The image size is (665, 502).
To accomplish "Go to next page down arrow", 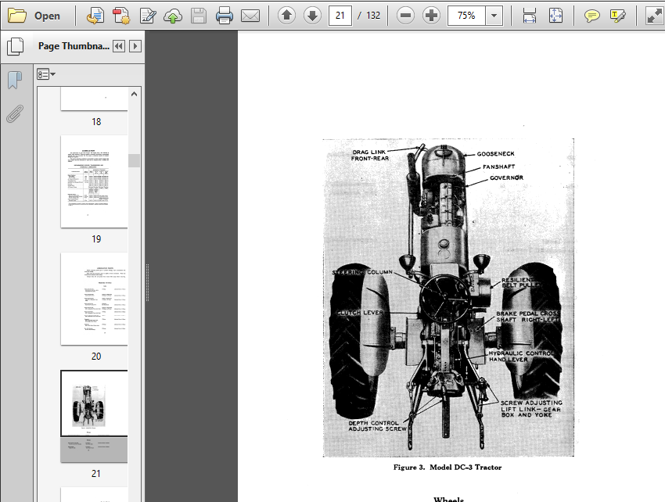I will tap(313, 16).
